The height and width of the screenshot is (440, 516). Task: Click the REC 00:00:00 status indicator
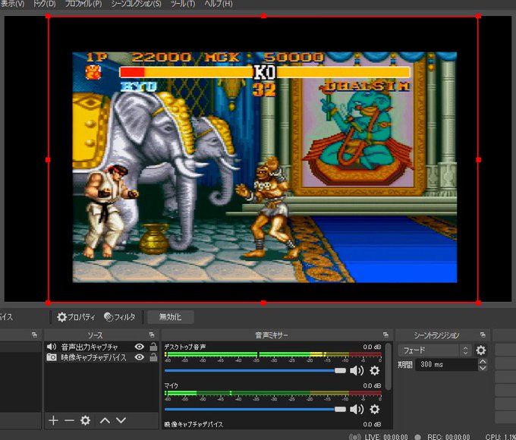448,437
